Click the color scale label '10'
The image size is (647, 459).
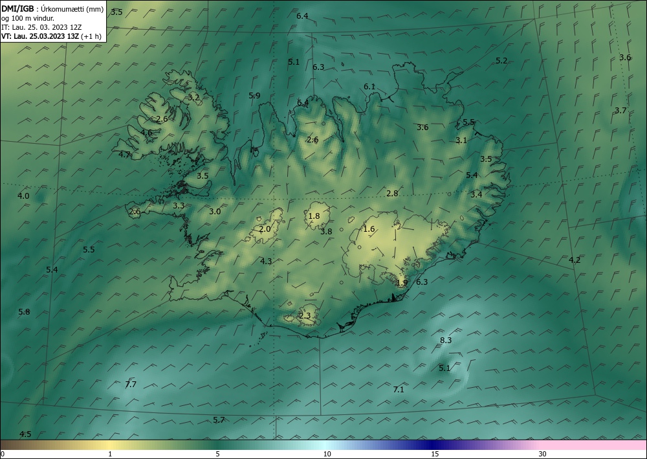tap(327, 454)
